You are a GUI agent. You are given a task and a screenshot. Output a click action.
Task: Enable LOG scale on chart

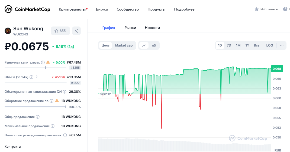269,45
